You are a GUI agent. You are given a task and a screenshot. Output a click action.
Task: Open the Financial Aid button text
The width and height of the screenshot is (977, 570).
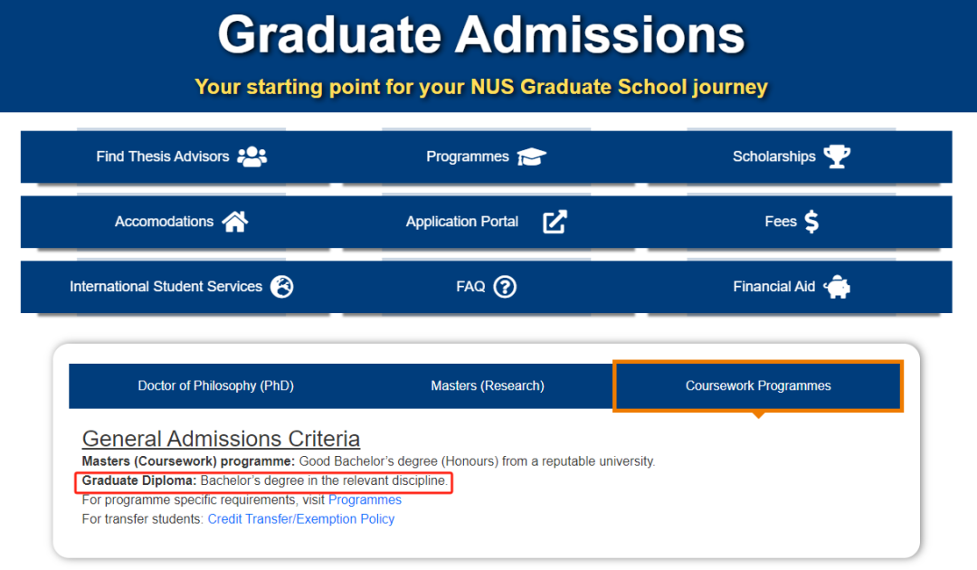[773, 287]
